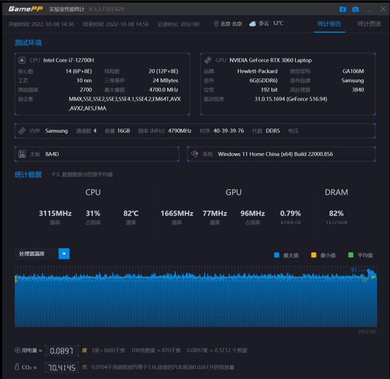390x379 pixels.
Task: Click the GA106M architecture value
Action: pos(353,72)
